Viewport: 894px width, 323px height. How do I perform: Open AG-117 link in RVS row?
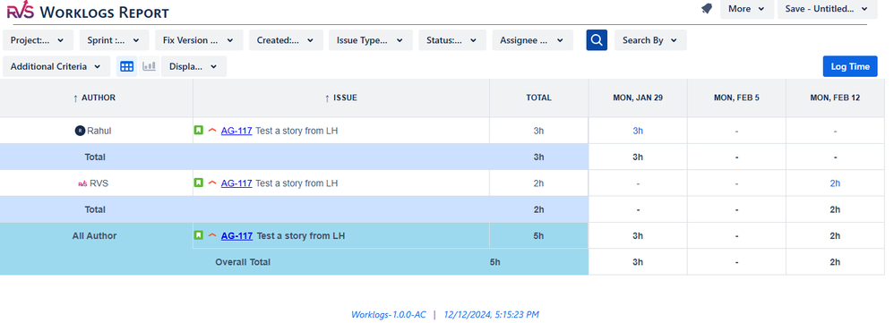(236, 183)
